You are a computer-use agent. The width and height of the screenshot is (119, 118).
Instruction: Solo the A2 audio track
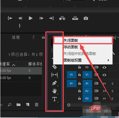pos(112,91)
